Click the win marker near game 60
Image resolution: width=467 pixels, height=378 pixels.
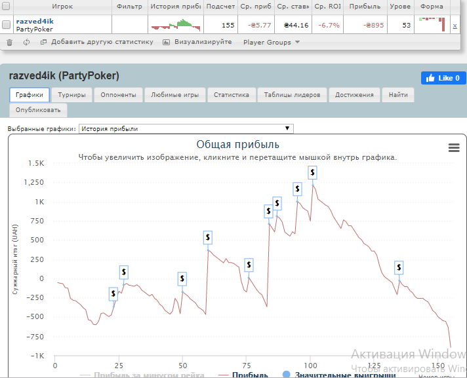click(x=208, y=237)
